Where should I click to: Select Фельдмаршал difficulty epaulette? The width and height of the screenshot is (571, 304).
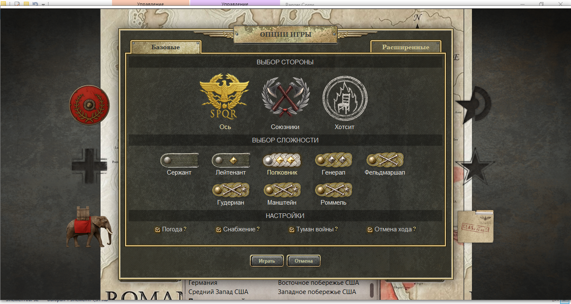(385, 160)
